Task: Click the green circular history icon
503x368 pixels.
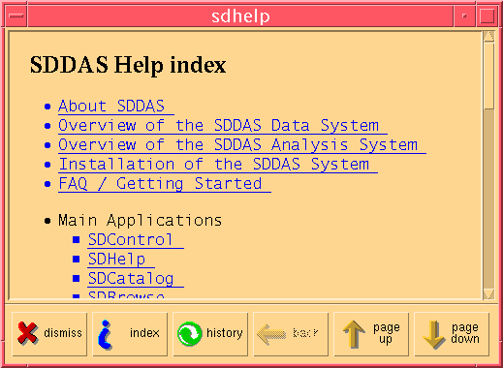Action: pyautogui.click(x=190, y=334)
